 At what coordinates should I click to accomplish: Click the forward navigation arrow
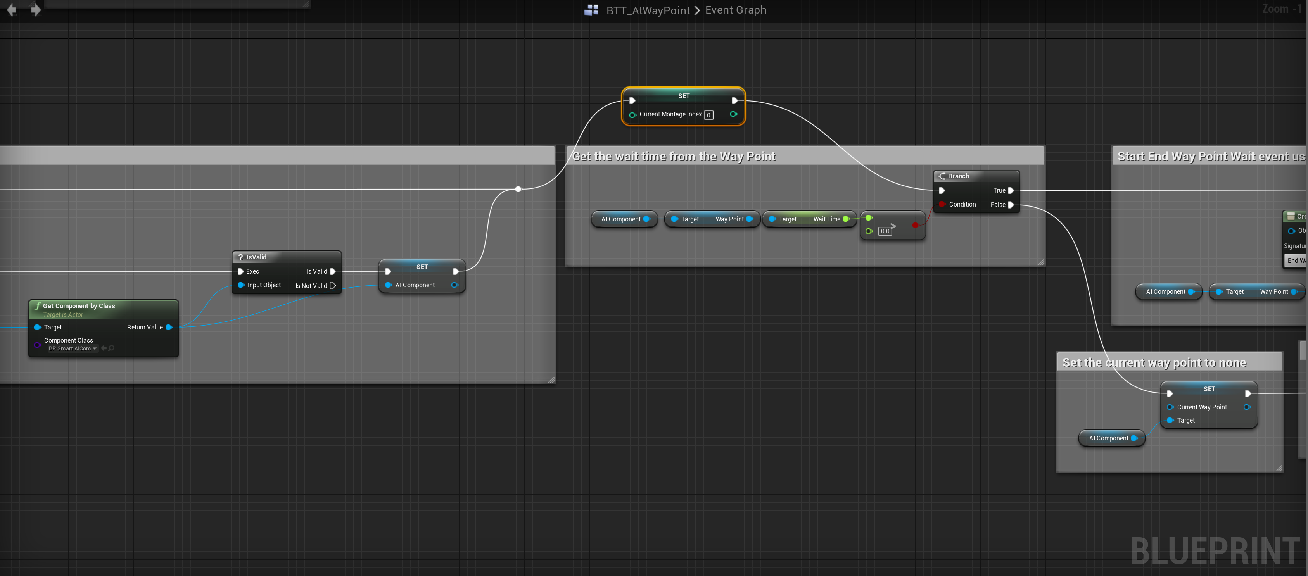pyautogui.click(x=36, y=10)
